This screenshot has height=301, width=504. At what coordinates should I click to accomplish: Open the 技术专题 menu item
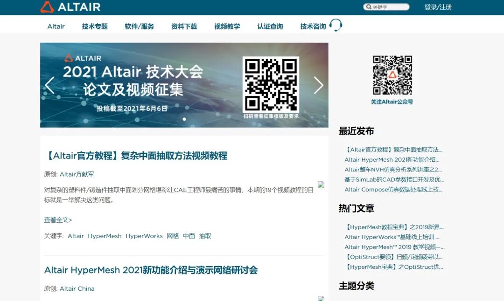[x=95, y=26]
